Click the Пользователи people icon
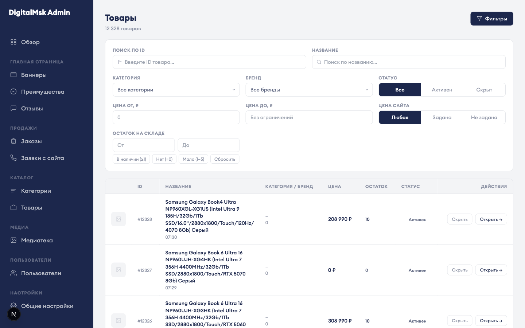This screenshot has width=525, height=328. click(x=13, y=273)
